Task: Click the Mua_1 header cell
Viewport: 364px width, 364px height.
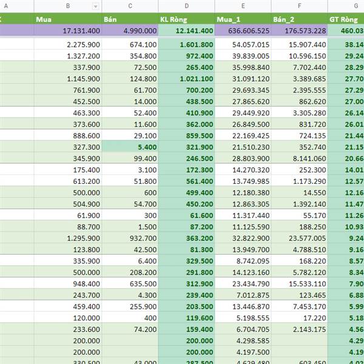Action: tap(243, 19)
